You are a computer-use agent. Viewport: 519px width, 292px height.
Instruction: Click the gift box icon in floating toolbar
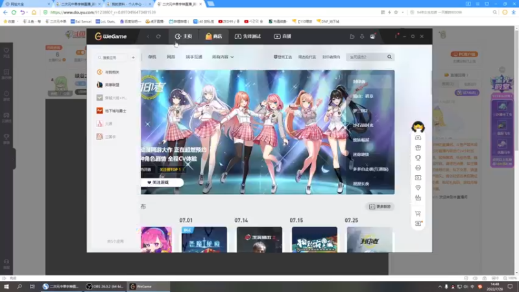coord(418,148)
